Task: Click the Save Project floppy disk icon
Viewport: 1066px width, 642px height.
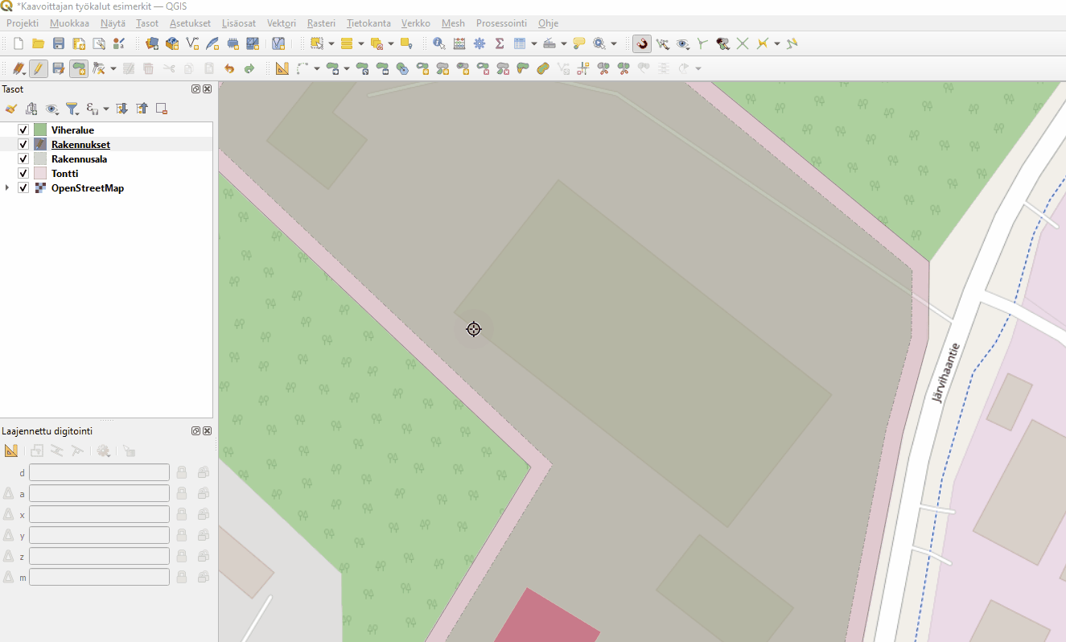Action: pos(58,43)
